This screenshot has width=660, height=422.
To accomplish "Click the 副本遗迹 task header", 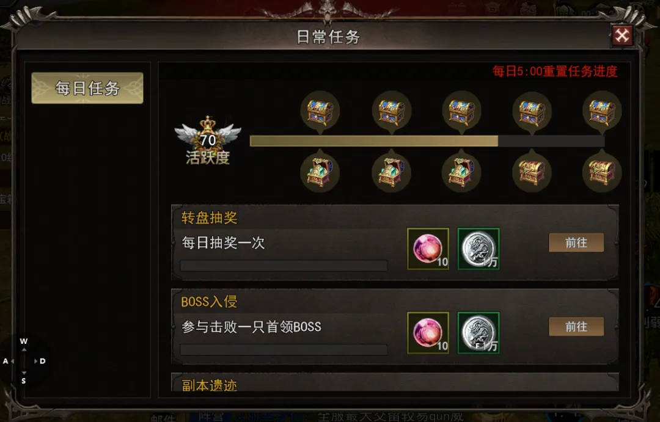I will pyautogui.click(x=209, y=385).
